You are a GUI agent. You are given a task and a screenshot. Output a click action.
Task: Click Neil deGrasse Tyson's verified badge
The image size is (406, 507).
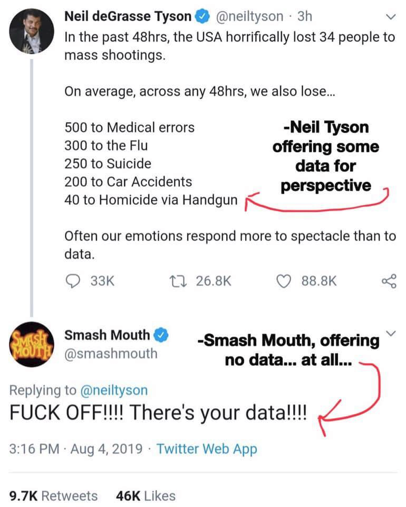(202, 16)
